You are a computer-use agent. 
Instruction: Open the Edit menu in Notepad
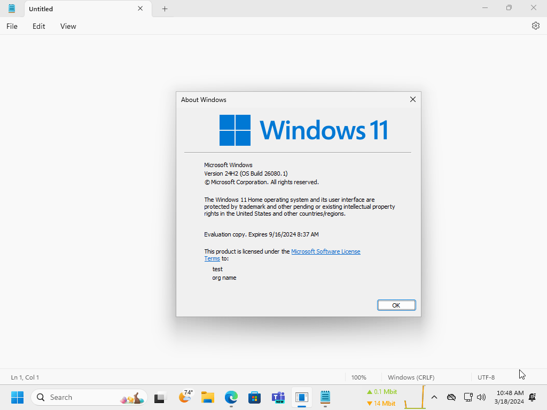(38, 26)
